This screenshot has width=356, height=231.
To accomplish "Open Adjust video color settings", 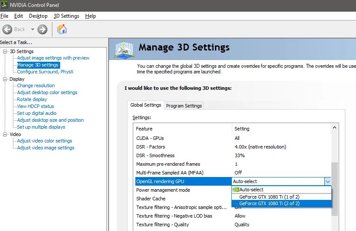I will point(45,141).
